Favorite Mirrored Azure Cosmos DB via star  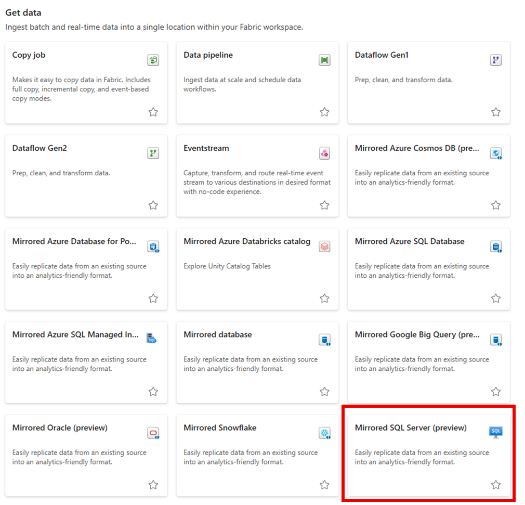coord(496,205)
